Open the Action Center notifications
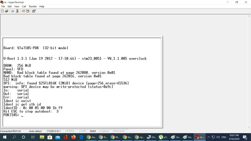Viewport: 251px width, 141px height. (245, 137)
